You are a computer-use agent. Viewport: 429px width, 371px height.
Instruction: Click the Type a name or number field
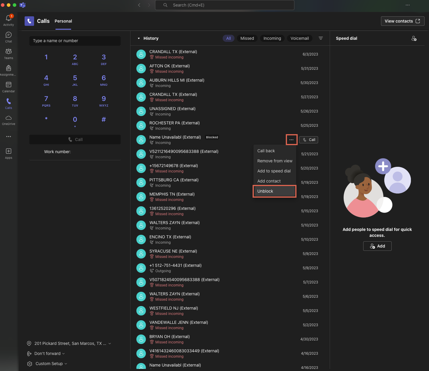[75, 41]
